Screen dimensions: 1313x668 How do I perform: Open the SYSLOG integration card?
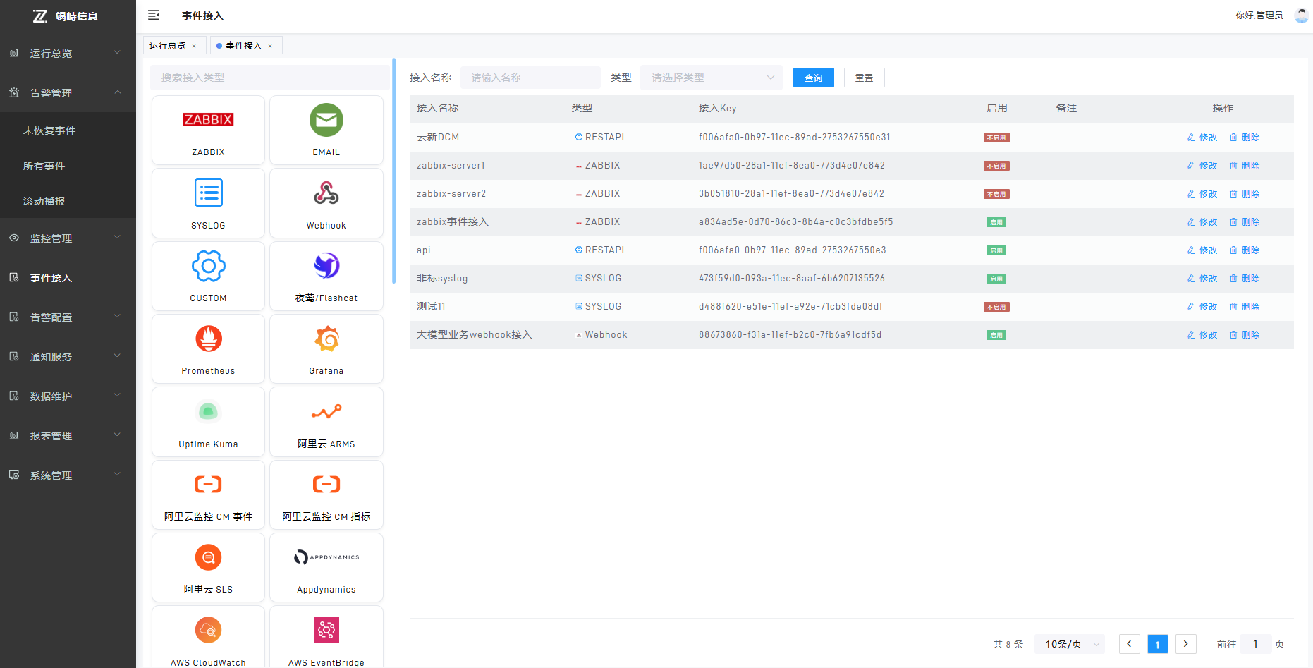pos(208,203)
